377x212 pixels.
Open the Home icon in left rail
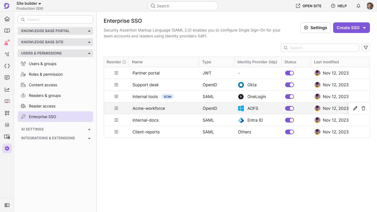click(x=7, y=19)
